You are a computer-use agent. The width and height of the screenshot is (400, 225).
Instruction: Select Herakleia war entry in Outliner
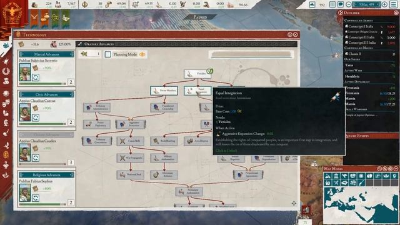tap(370, 76)
